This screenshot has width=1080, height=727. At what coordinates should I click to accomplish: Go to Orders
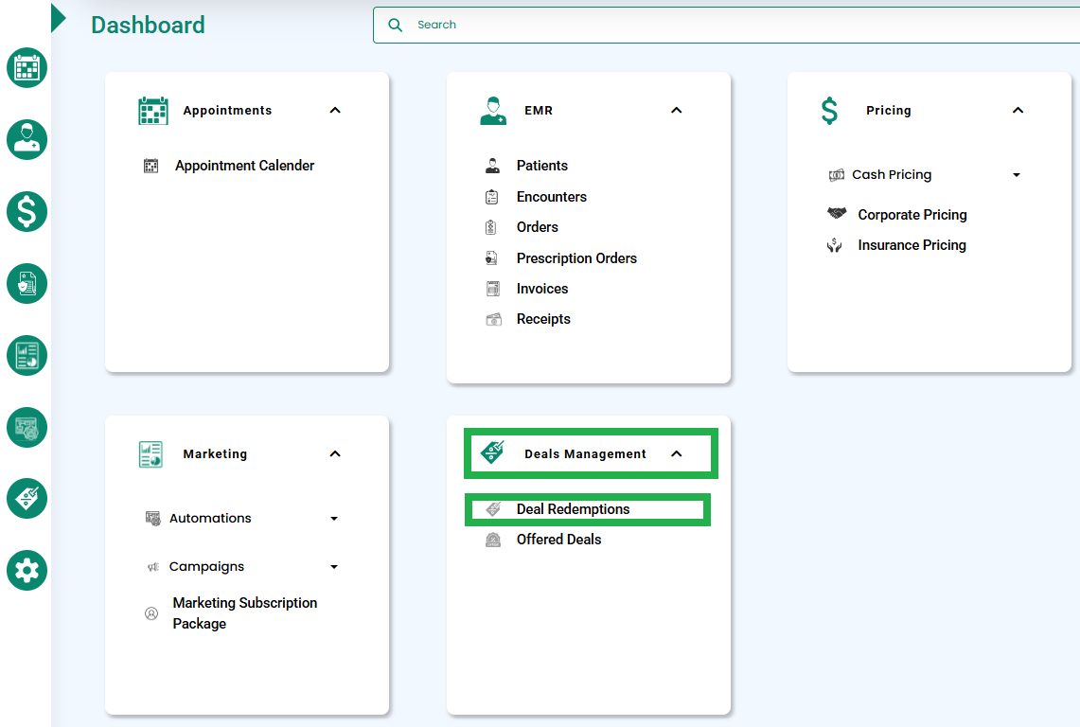point(538,226)
